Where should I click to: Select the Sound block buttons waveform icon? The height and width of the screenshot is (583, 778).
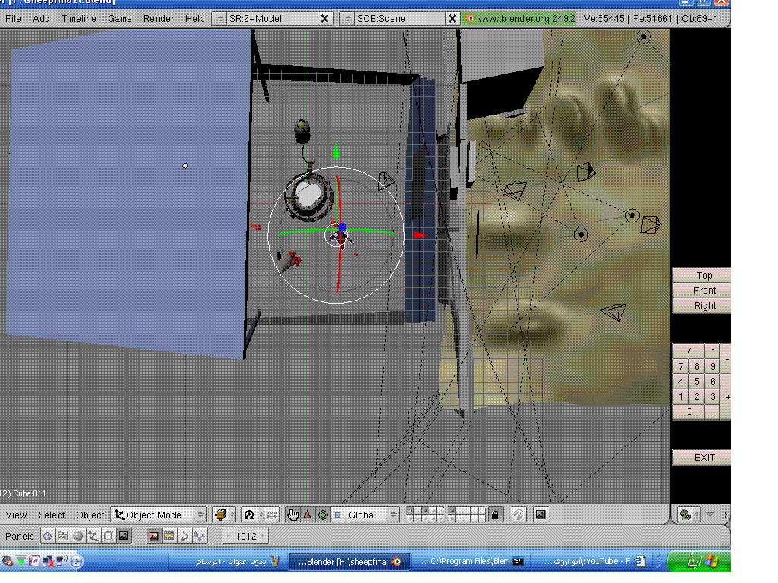(200, 536)
